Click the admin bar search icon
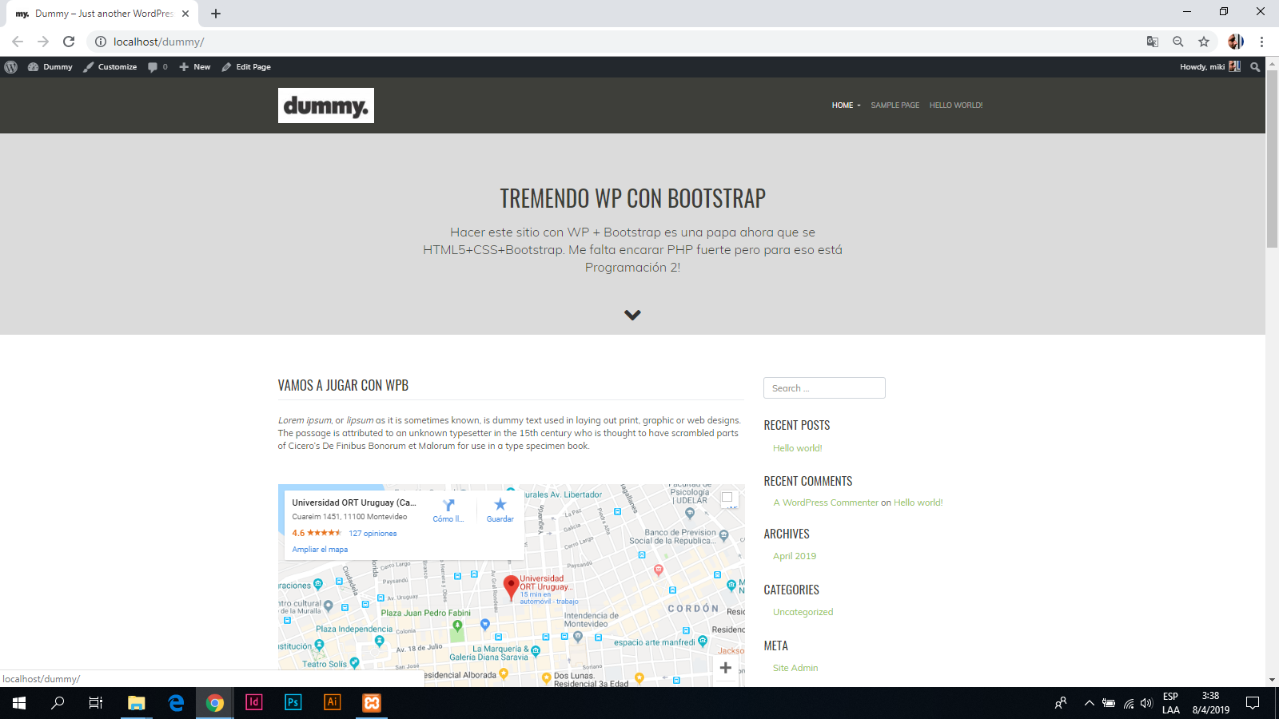 pos(1255,67)
